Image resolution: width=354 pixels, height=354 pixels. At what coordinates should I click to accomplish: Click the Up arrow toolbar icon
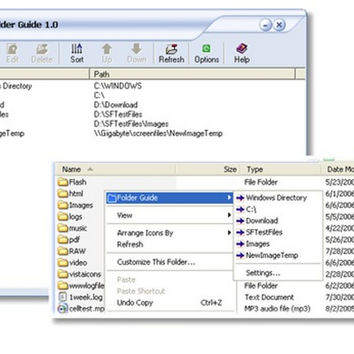(107, 53)
